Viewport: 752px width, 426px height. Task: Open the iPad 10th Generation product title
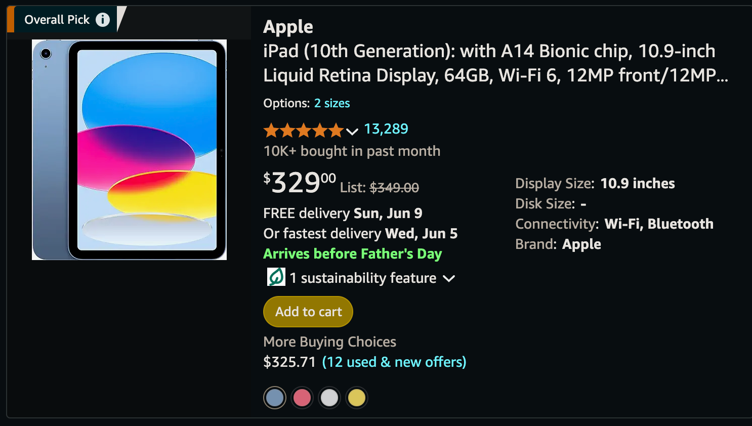pyautogui.click(x=489, y=63)
